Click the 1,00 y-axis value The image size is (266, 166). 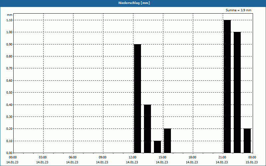coord(10,32)
